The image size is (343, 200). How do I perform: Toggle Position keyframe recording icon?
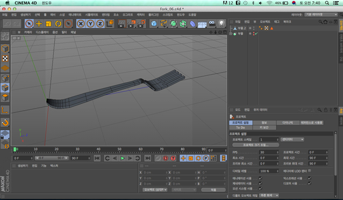pos(183,158)
